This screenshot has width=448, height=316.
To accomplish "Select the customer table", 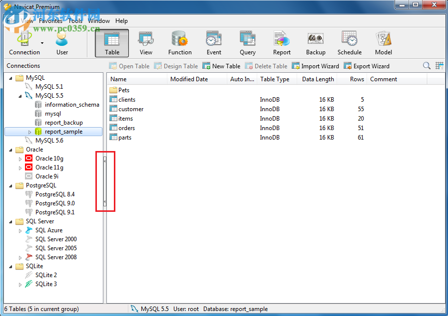I will (x=126, y=109).
